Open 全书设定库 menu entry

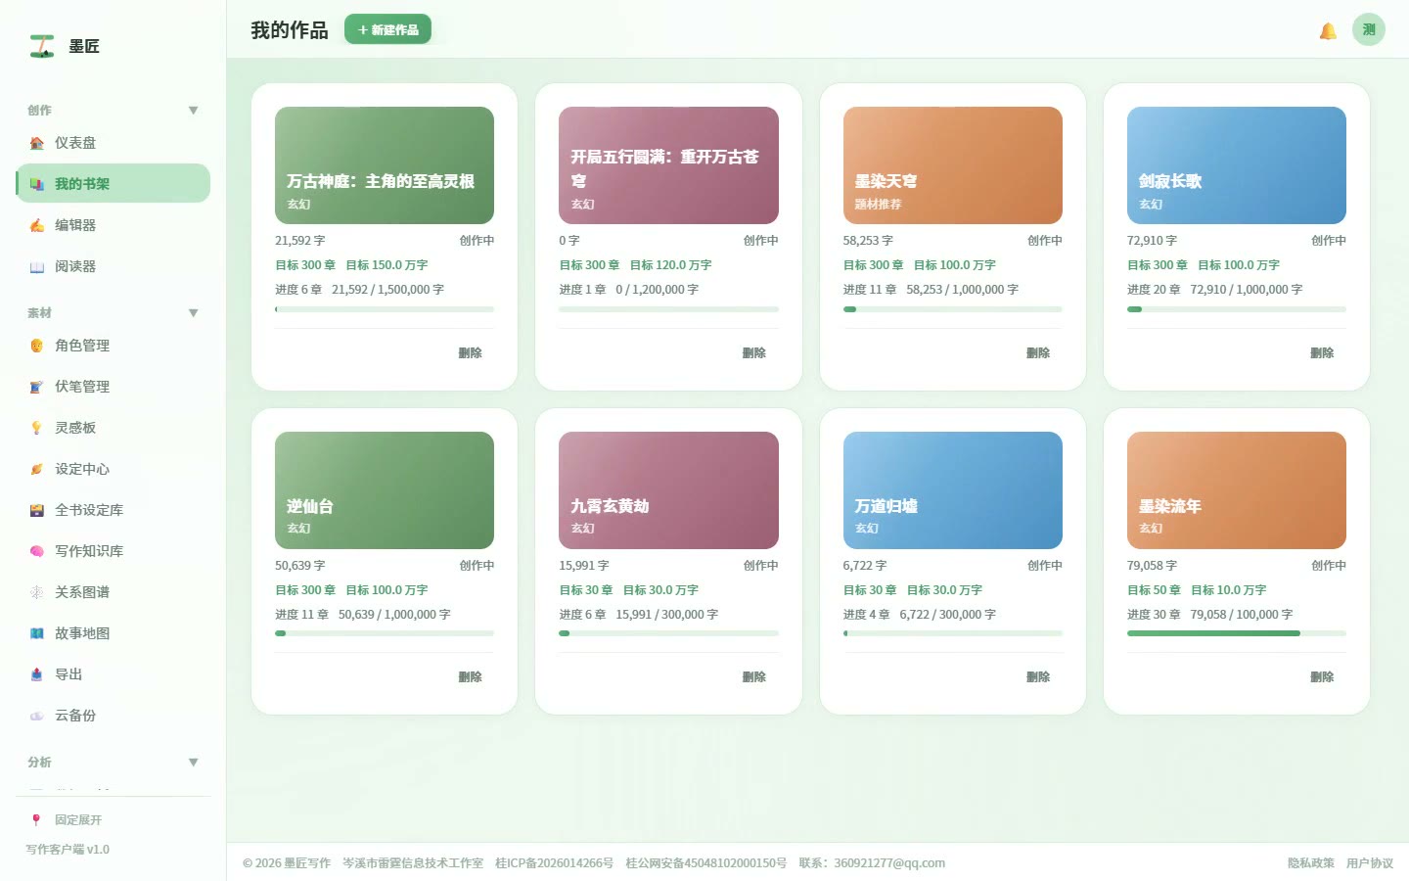114,510
